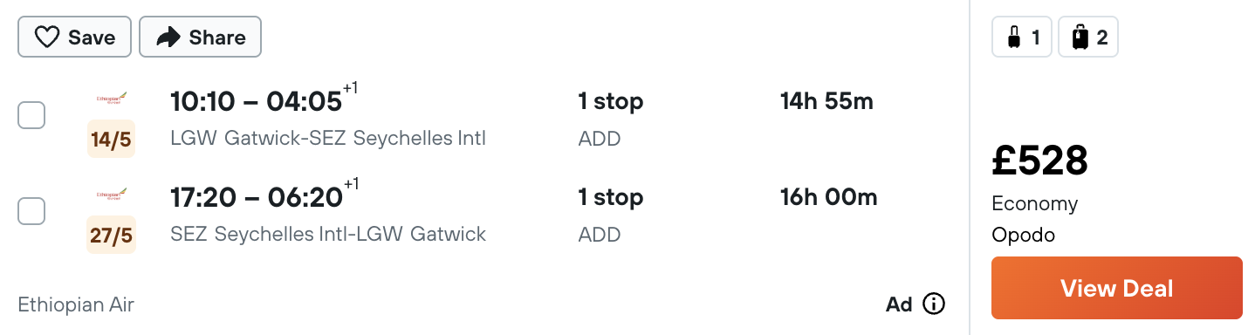Click outbound 1 stop ADD info

click(x=611, y=118)
